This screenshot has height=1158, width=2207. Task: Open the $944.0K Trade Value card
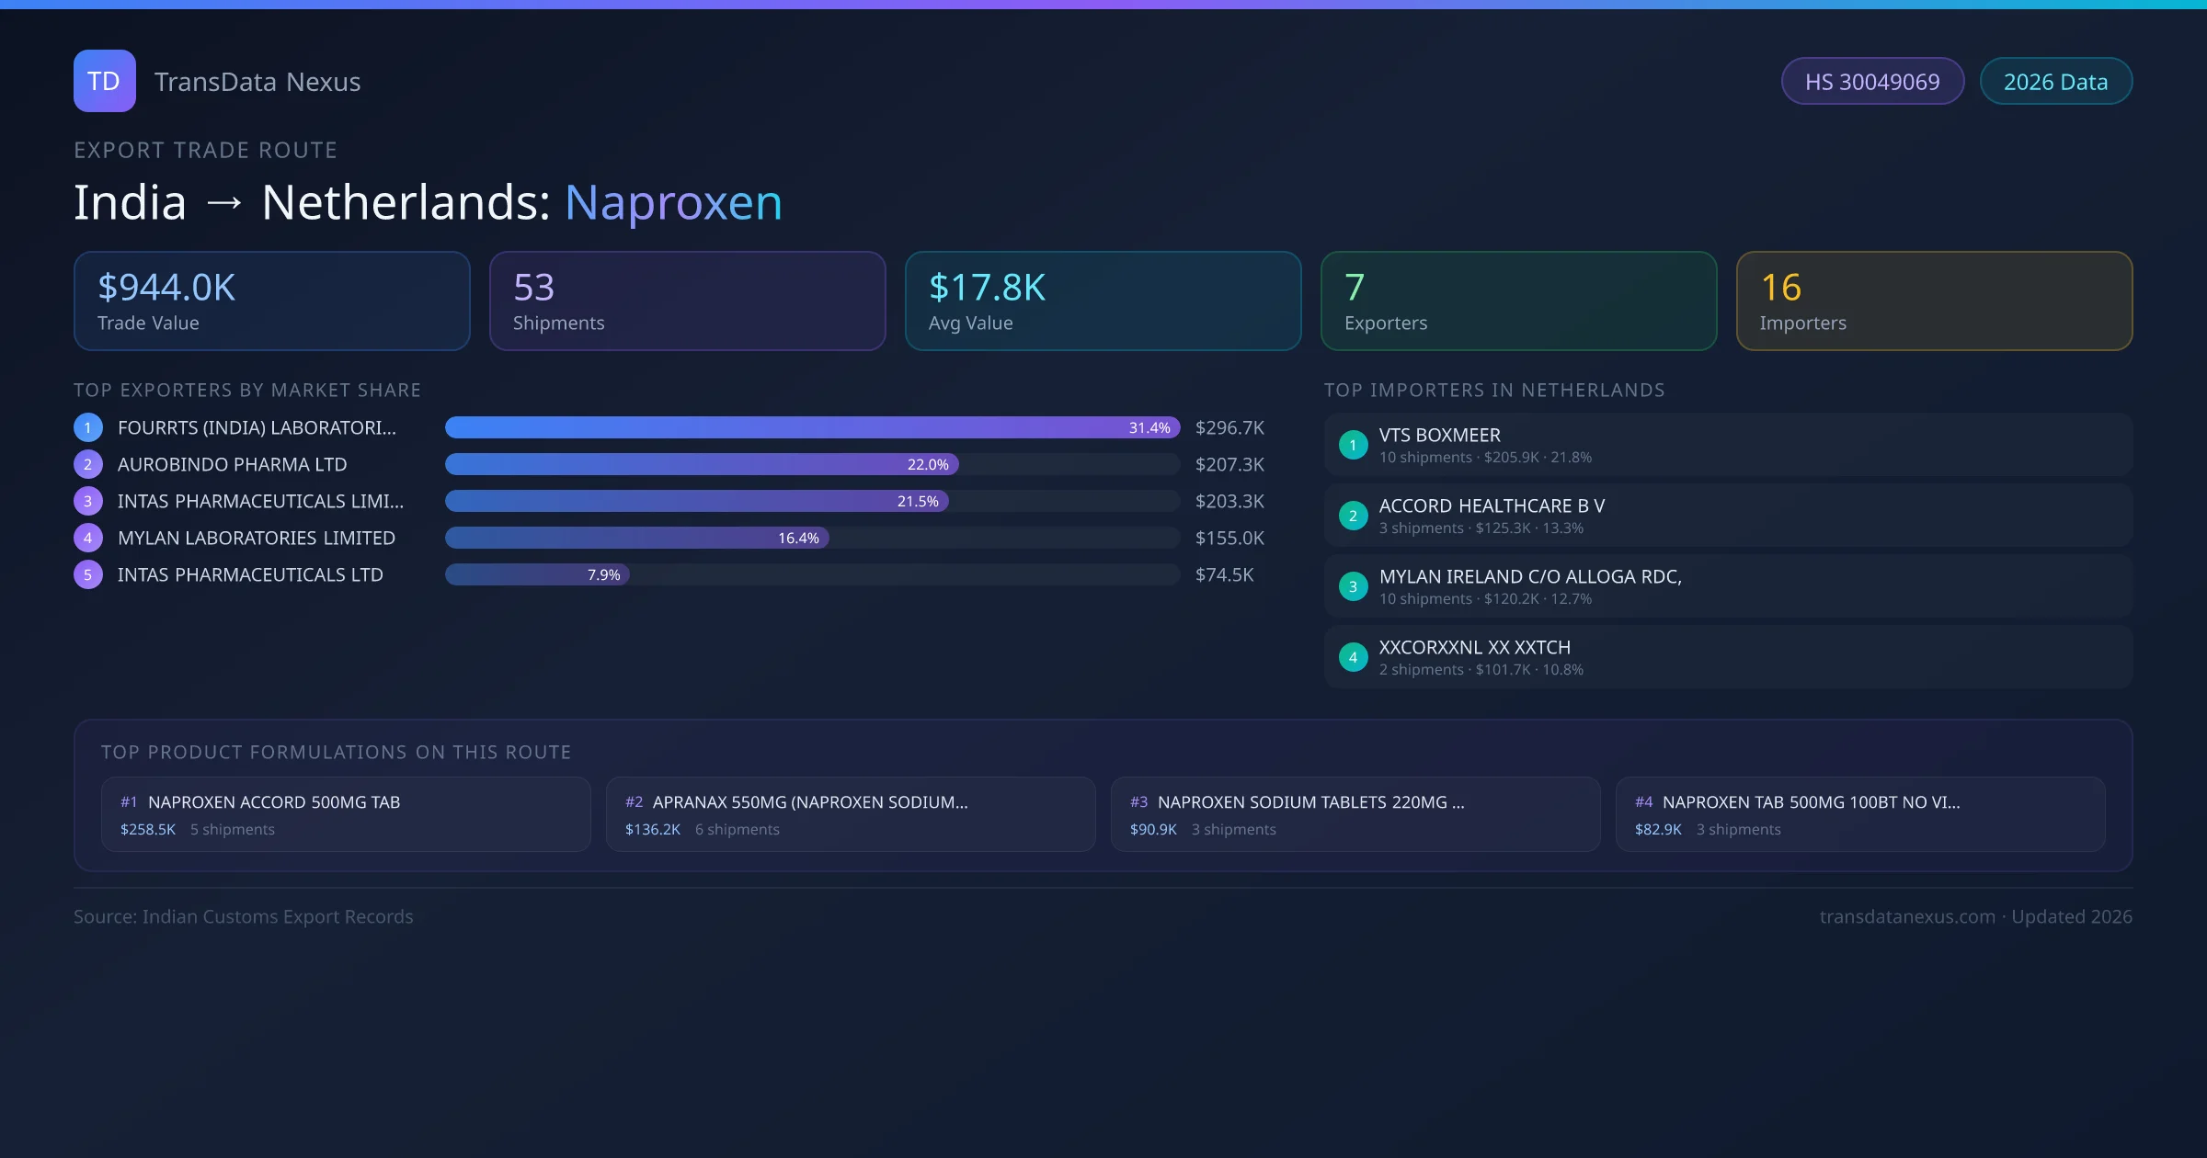[x=271, y=301]
